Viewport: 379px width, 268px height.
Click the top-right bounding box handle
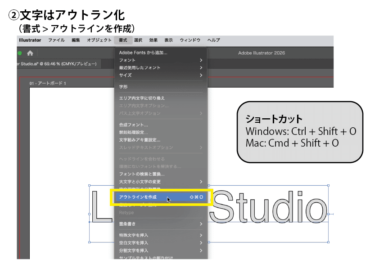(328, 185)
